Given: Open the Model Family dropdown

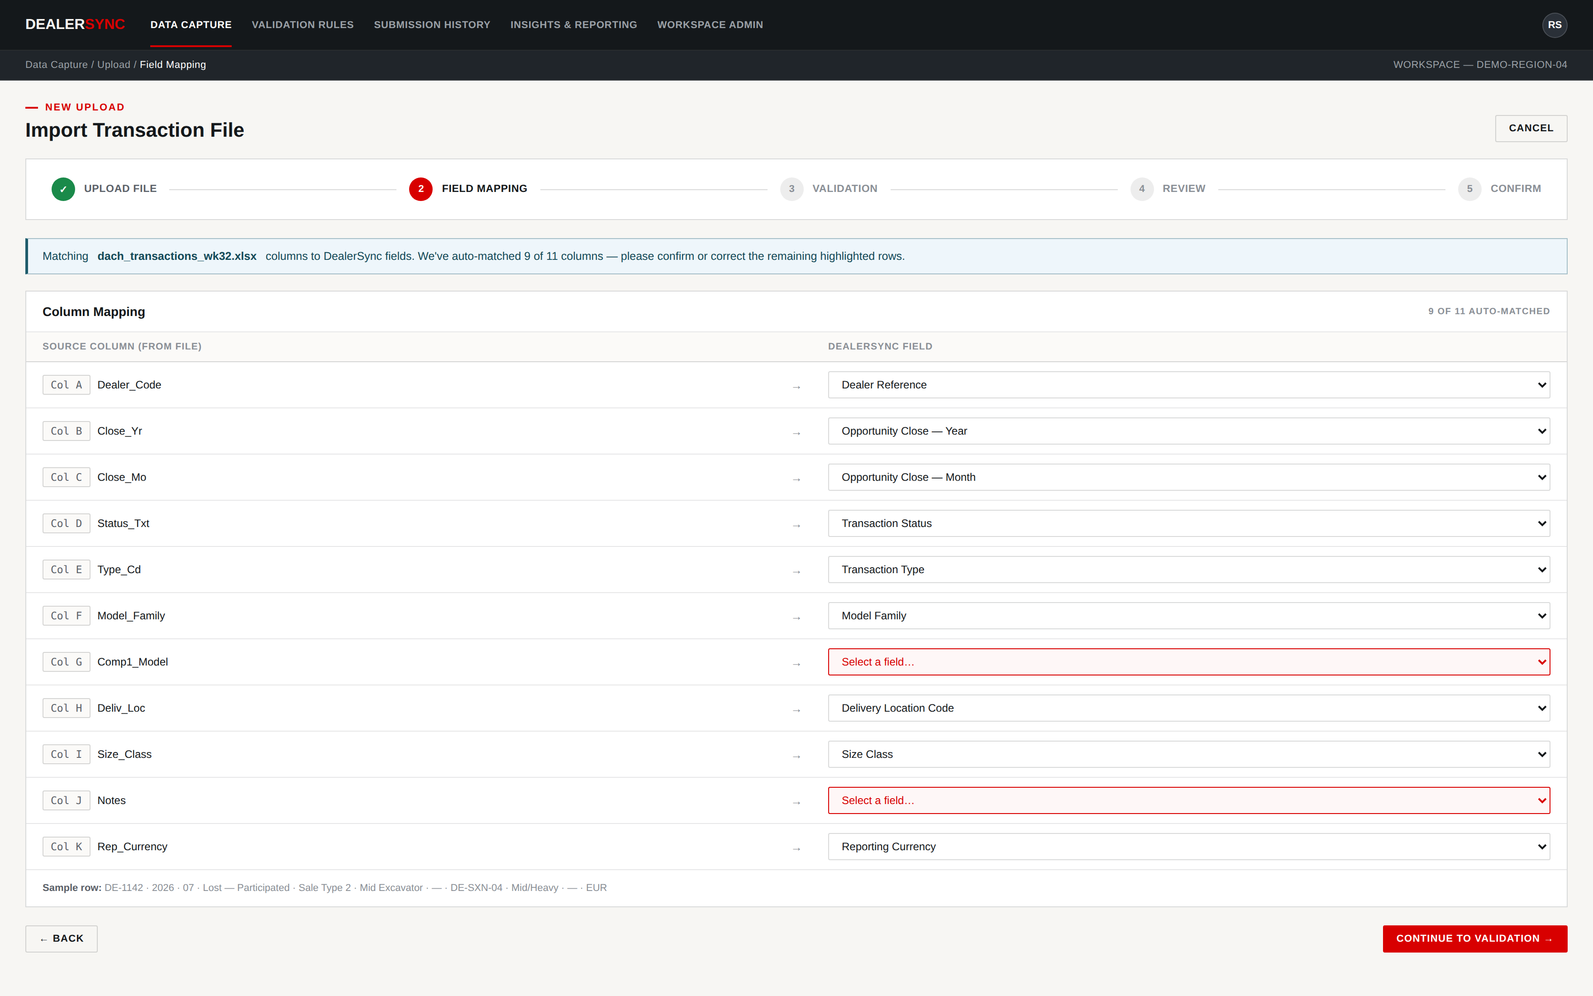Looking at the screenshot, I should [x=1188, y=615].
